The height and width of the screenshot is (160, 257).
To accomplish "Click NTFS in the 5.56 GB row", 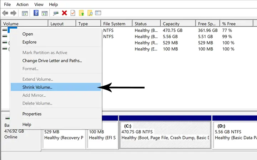I will [x=109, y=37].
